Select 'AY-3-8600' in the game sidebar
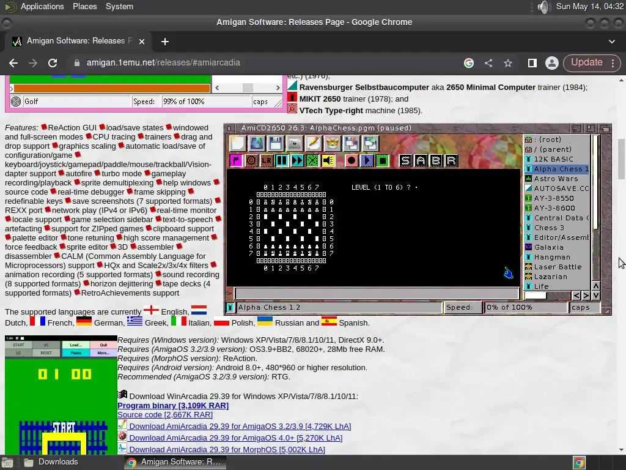The width and height of the screenshot is (626, 470). pyautogui.click(x=557, y=208)
